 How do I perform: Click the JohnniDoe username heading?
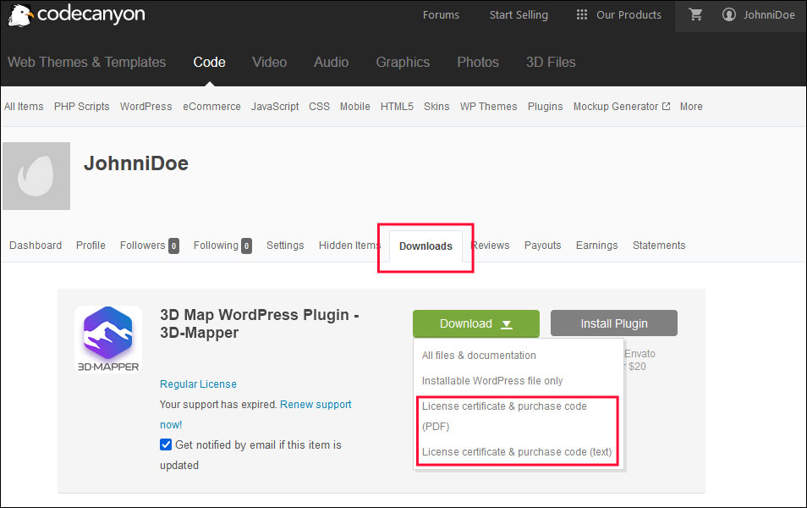(x=136, y=163)
